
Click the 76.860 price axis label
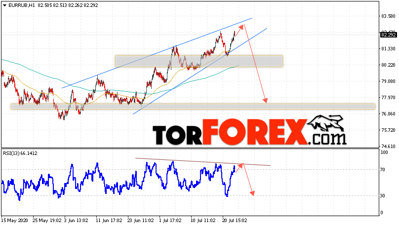click(x=388, y=114)
